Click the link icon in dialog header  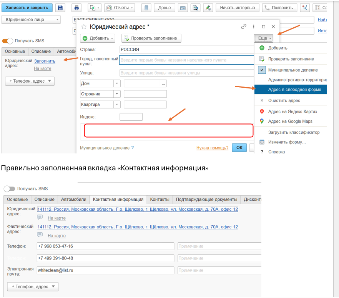(243, 27)
